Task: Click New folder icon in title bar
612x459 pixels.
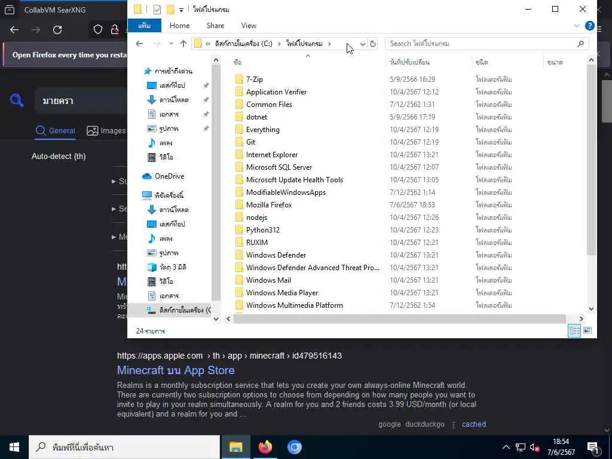Action: (170, 10)
